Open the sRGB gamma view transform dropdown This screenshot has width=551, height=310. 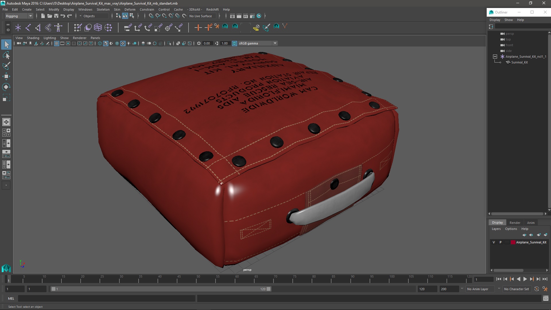[258, 43]
